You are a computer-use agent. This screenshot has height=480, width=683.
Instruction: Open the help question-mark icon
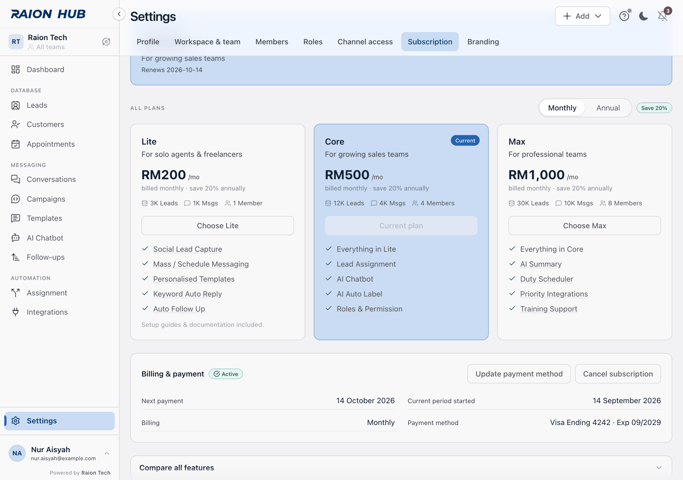[624, 16]
